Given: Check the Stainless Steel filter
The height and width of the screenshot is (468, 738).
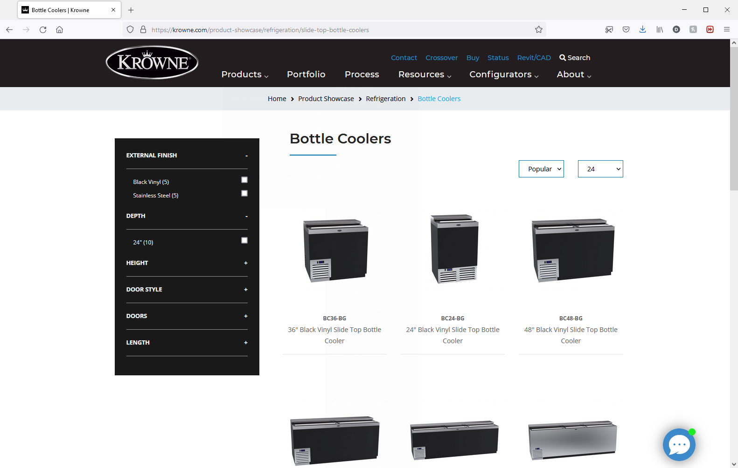Looking at the screenshot, I should pyautogui.click(x=244, y=193).
